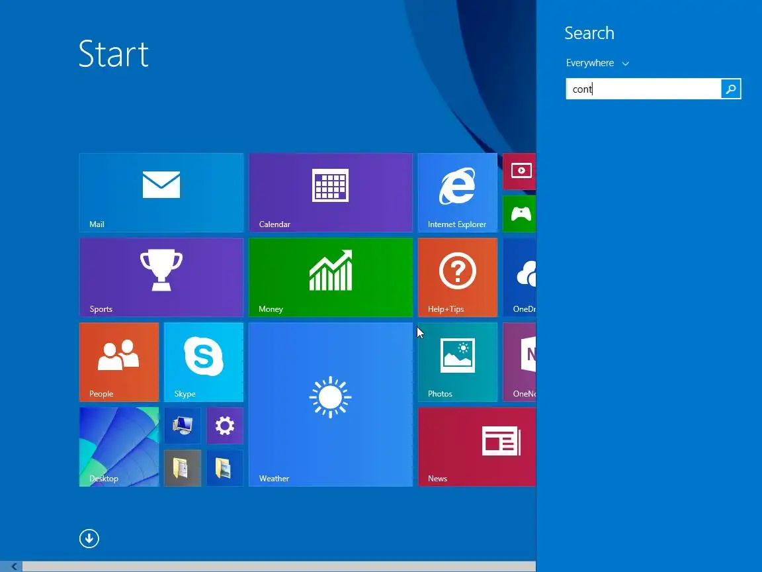The width and height of the screenshot is (762, 572).
Task: Show all apps with down arrow
Action: click(x=89, y=538)
